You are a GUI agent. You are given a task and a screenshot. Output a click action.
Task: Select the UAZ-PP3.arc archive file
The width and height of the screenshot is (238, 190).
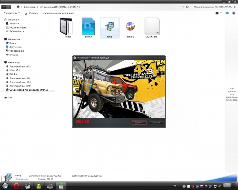152,28
